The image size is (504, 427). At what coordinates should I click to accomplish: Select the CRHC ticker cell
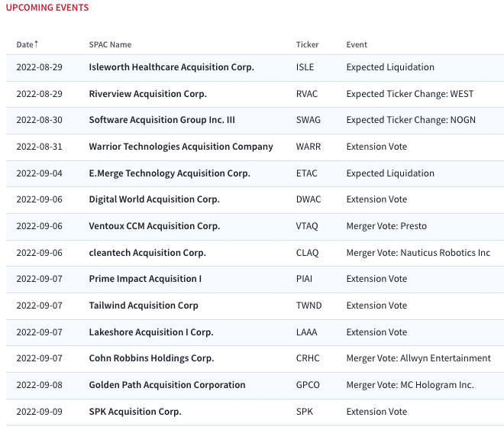pyautogui.click(x=308, y=358)
